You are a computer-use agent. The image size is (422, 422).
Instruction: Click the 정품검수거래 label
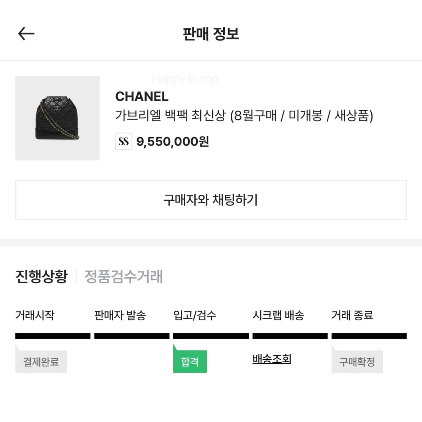(124, 277)
